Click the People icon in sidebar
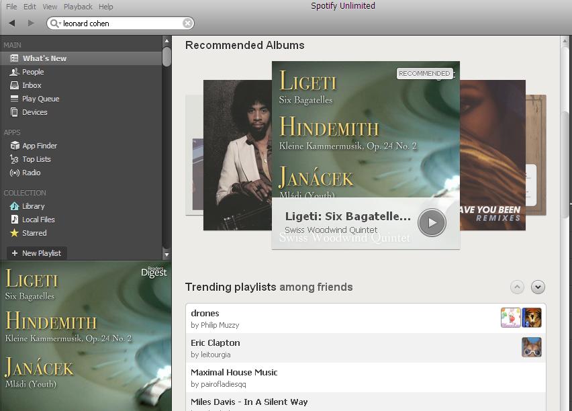The height and width of the screenshot is (411, 572). [14, 72]
